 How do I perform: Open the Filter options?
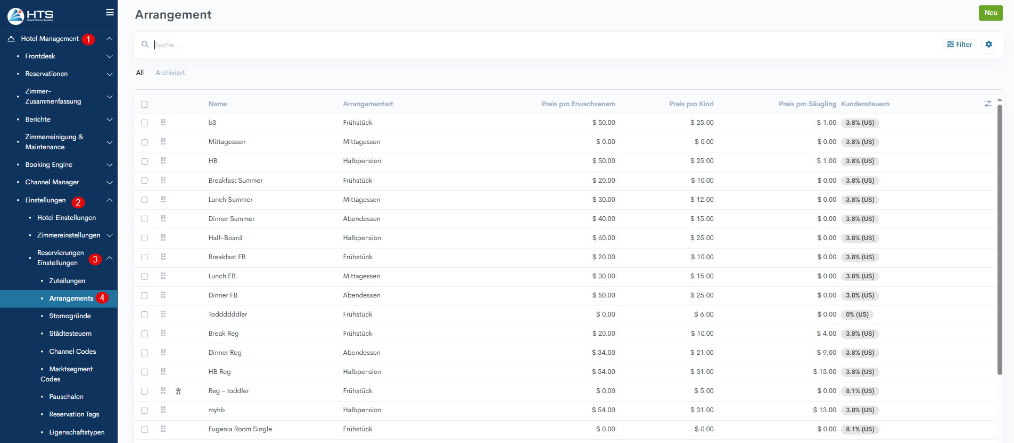[x=959, y=45]
